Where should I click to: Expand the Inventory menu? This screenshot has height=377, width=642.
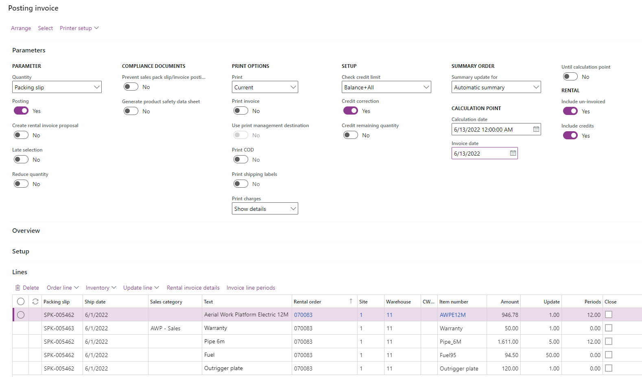click(101, 288)
